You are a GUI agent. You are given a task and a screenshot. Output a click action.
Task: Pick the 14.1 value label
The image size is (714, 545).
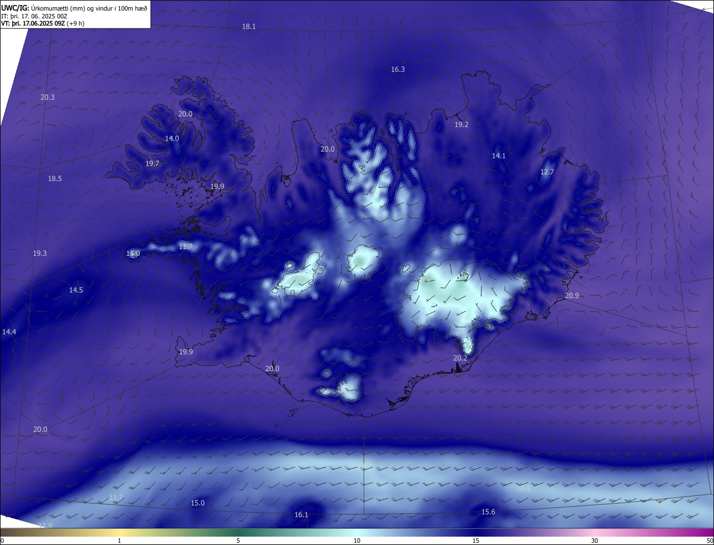tap(499, 156)
